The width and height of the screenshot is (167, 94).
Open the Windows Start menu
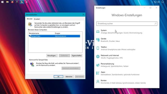click(2, 2)
